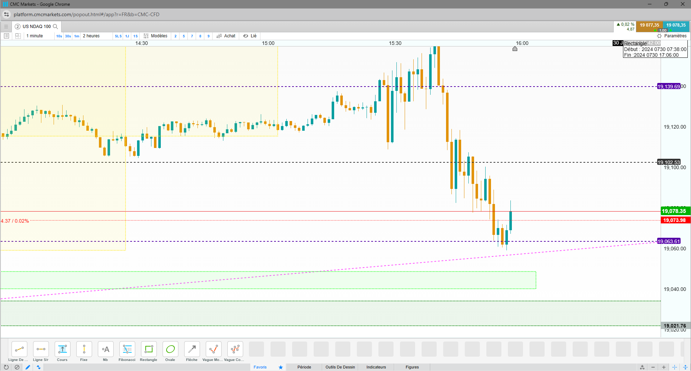The height and width of the screenshot is (371, 691).
Task: Open the 1 minute interval dropdown
Action: pyautogui.click(x=35, y=36)
